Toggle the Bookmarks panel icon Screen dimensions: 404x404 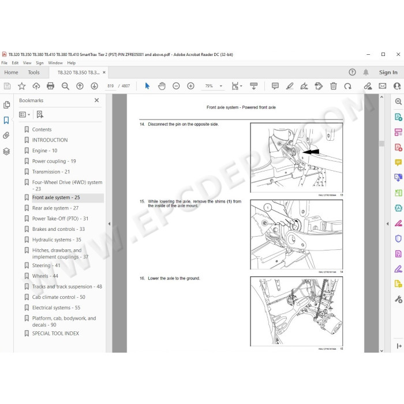(6, 120)
